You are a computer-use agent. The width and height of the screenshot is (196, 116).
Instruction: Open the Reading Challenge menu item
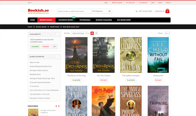[x=104, y=20]
